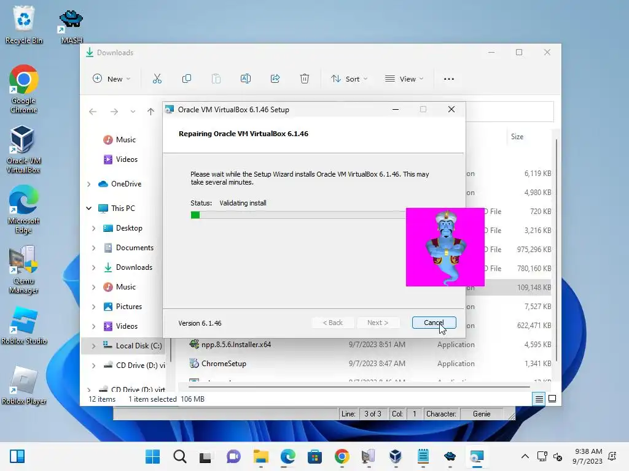Click the genie character image

point(445,247)
